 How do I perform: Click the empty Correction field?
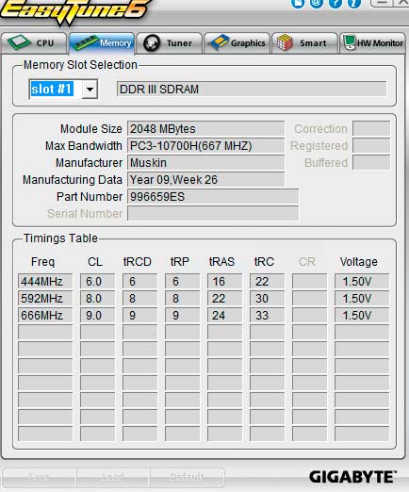coord(371,129)
